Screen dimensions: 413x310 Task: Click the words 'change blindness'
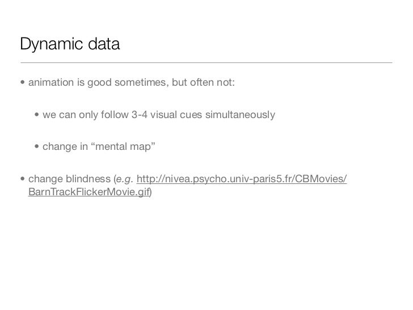coord(70,179)
